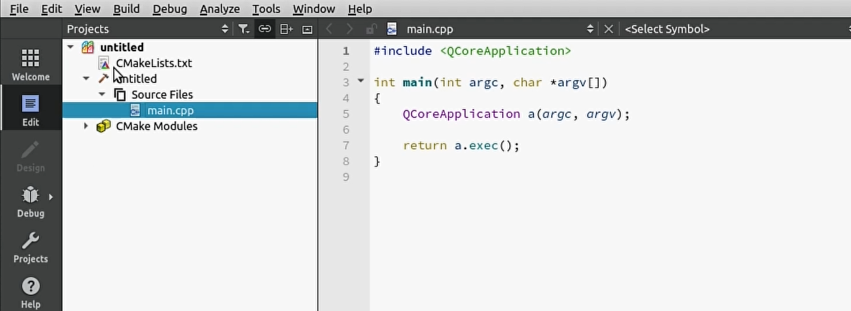Fold the main function at line 3
The width and height of the screenshot is (851, 311).
360,82
